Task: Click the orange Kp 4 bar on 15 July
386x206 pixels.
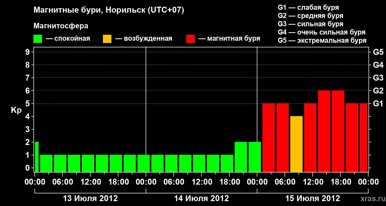Action: [x=296, y=144]
